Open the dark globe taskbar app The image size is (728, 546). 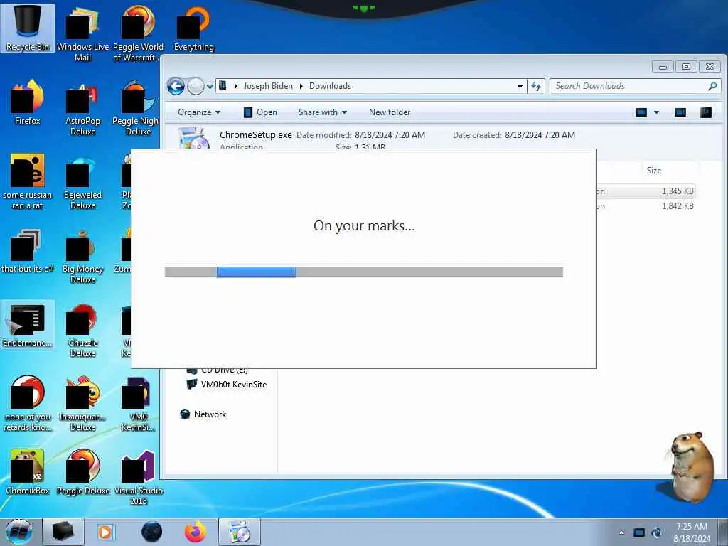click(151, 532)
